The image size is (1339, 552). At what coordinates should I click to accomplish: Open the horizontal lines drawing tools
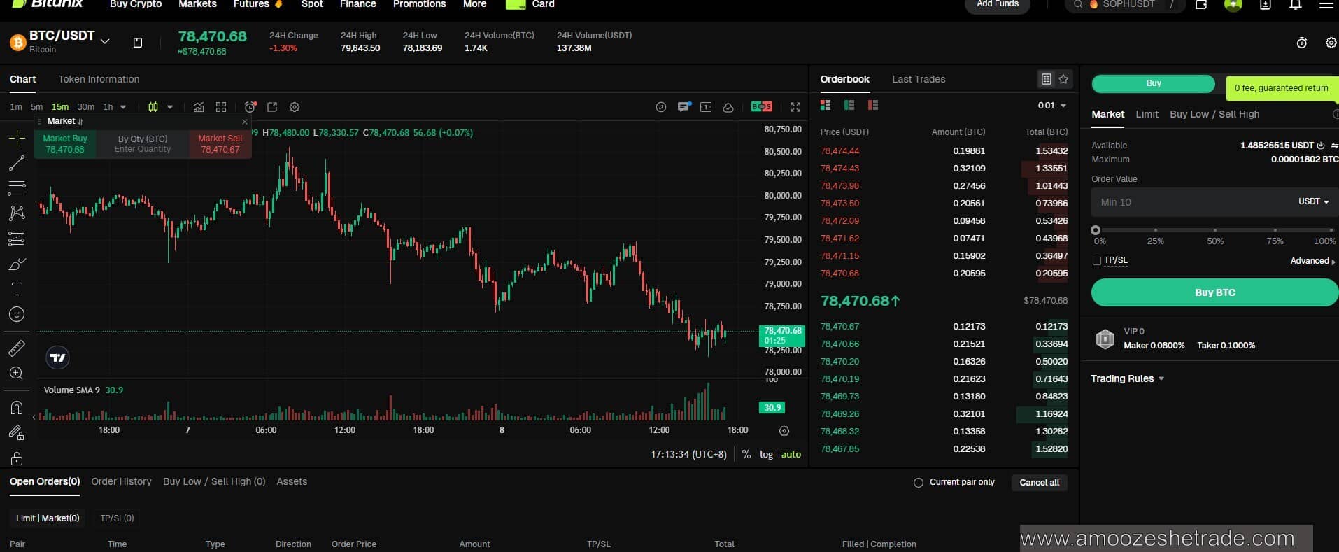click(x=17, y=188)
